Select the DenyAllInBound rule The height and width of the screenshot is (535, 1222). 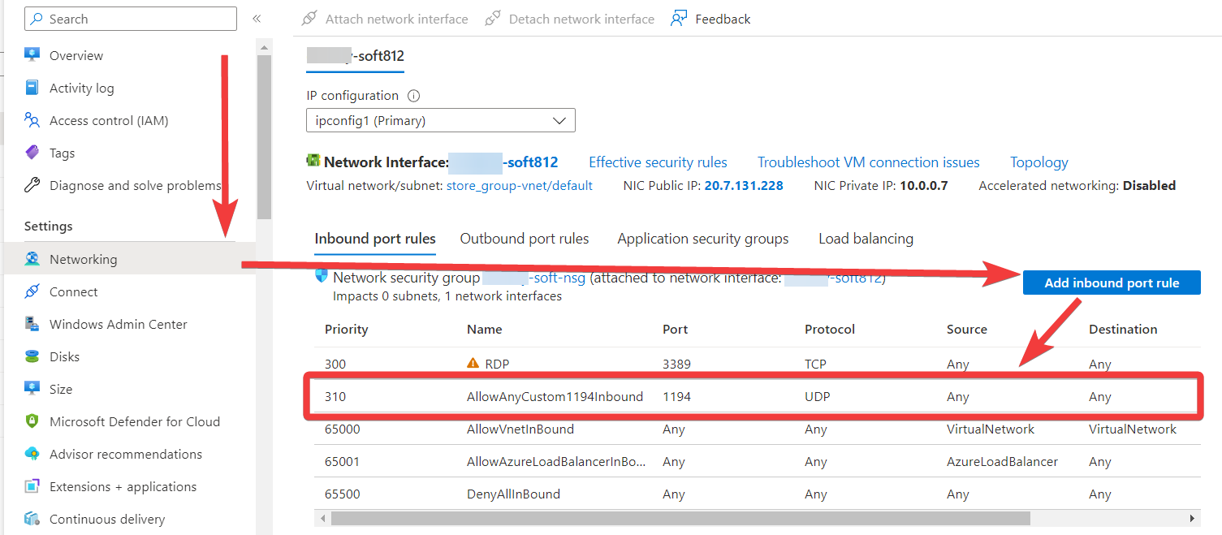513,494
